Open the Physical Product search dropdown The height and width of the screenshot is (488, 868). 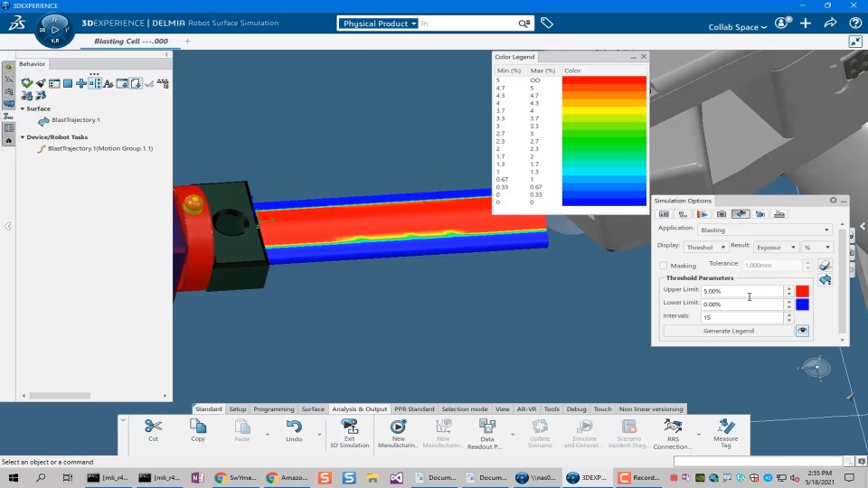point(379,23)
